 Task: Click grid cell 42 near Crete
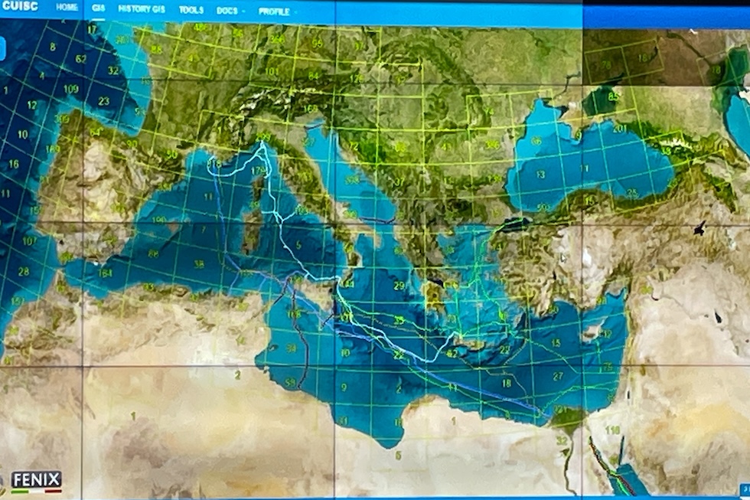coord(452,354)
